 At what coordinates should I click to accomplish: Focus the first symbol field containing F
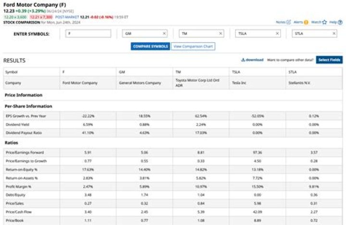coord(88,34)
